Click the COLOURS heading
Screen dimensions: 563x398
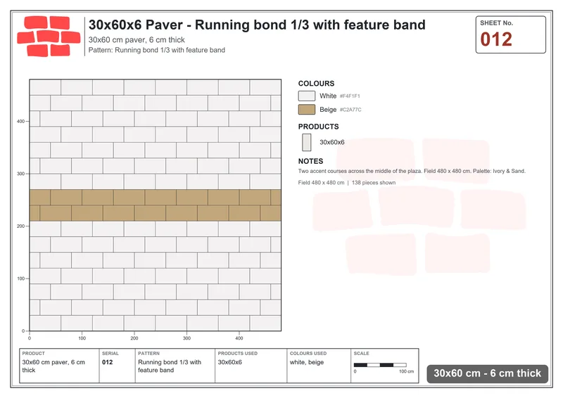click(316, 84)
